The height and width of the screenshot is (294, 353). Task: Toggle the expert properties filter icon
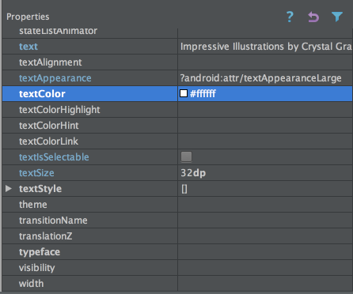337,17
